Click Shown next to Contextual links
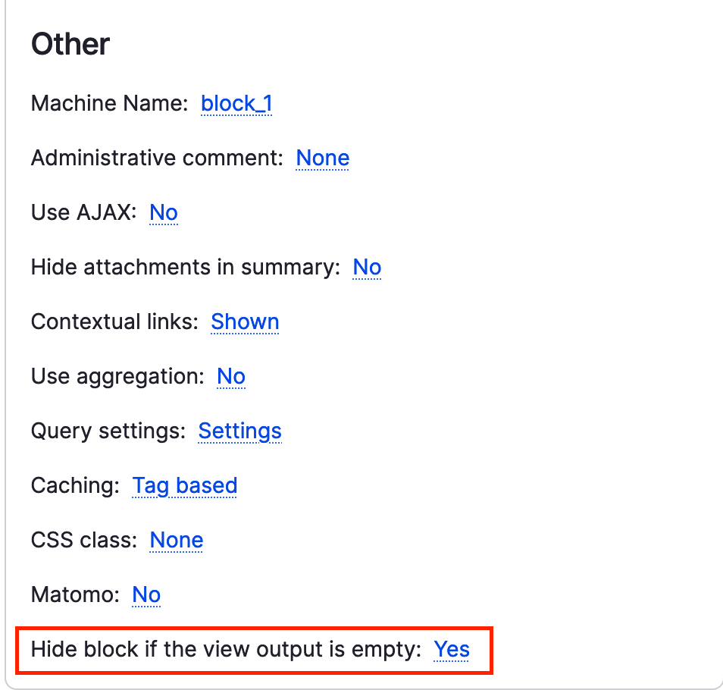Screen dimensions: 723x690 (x=244, y=321)
